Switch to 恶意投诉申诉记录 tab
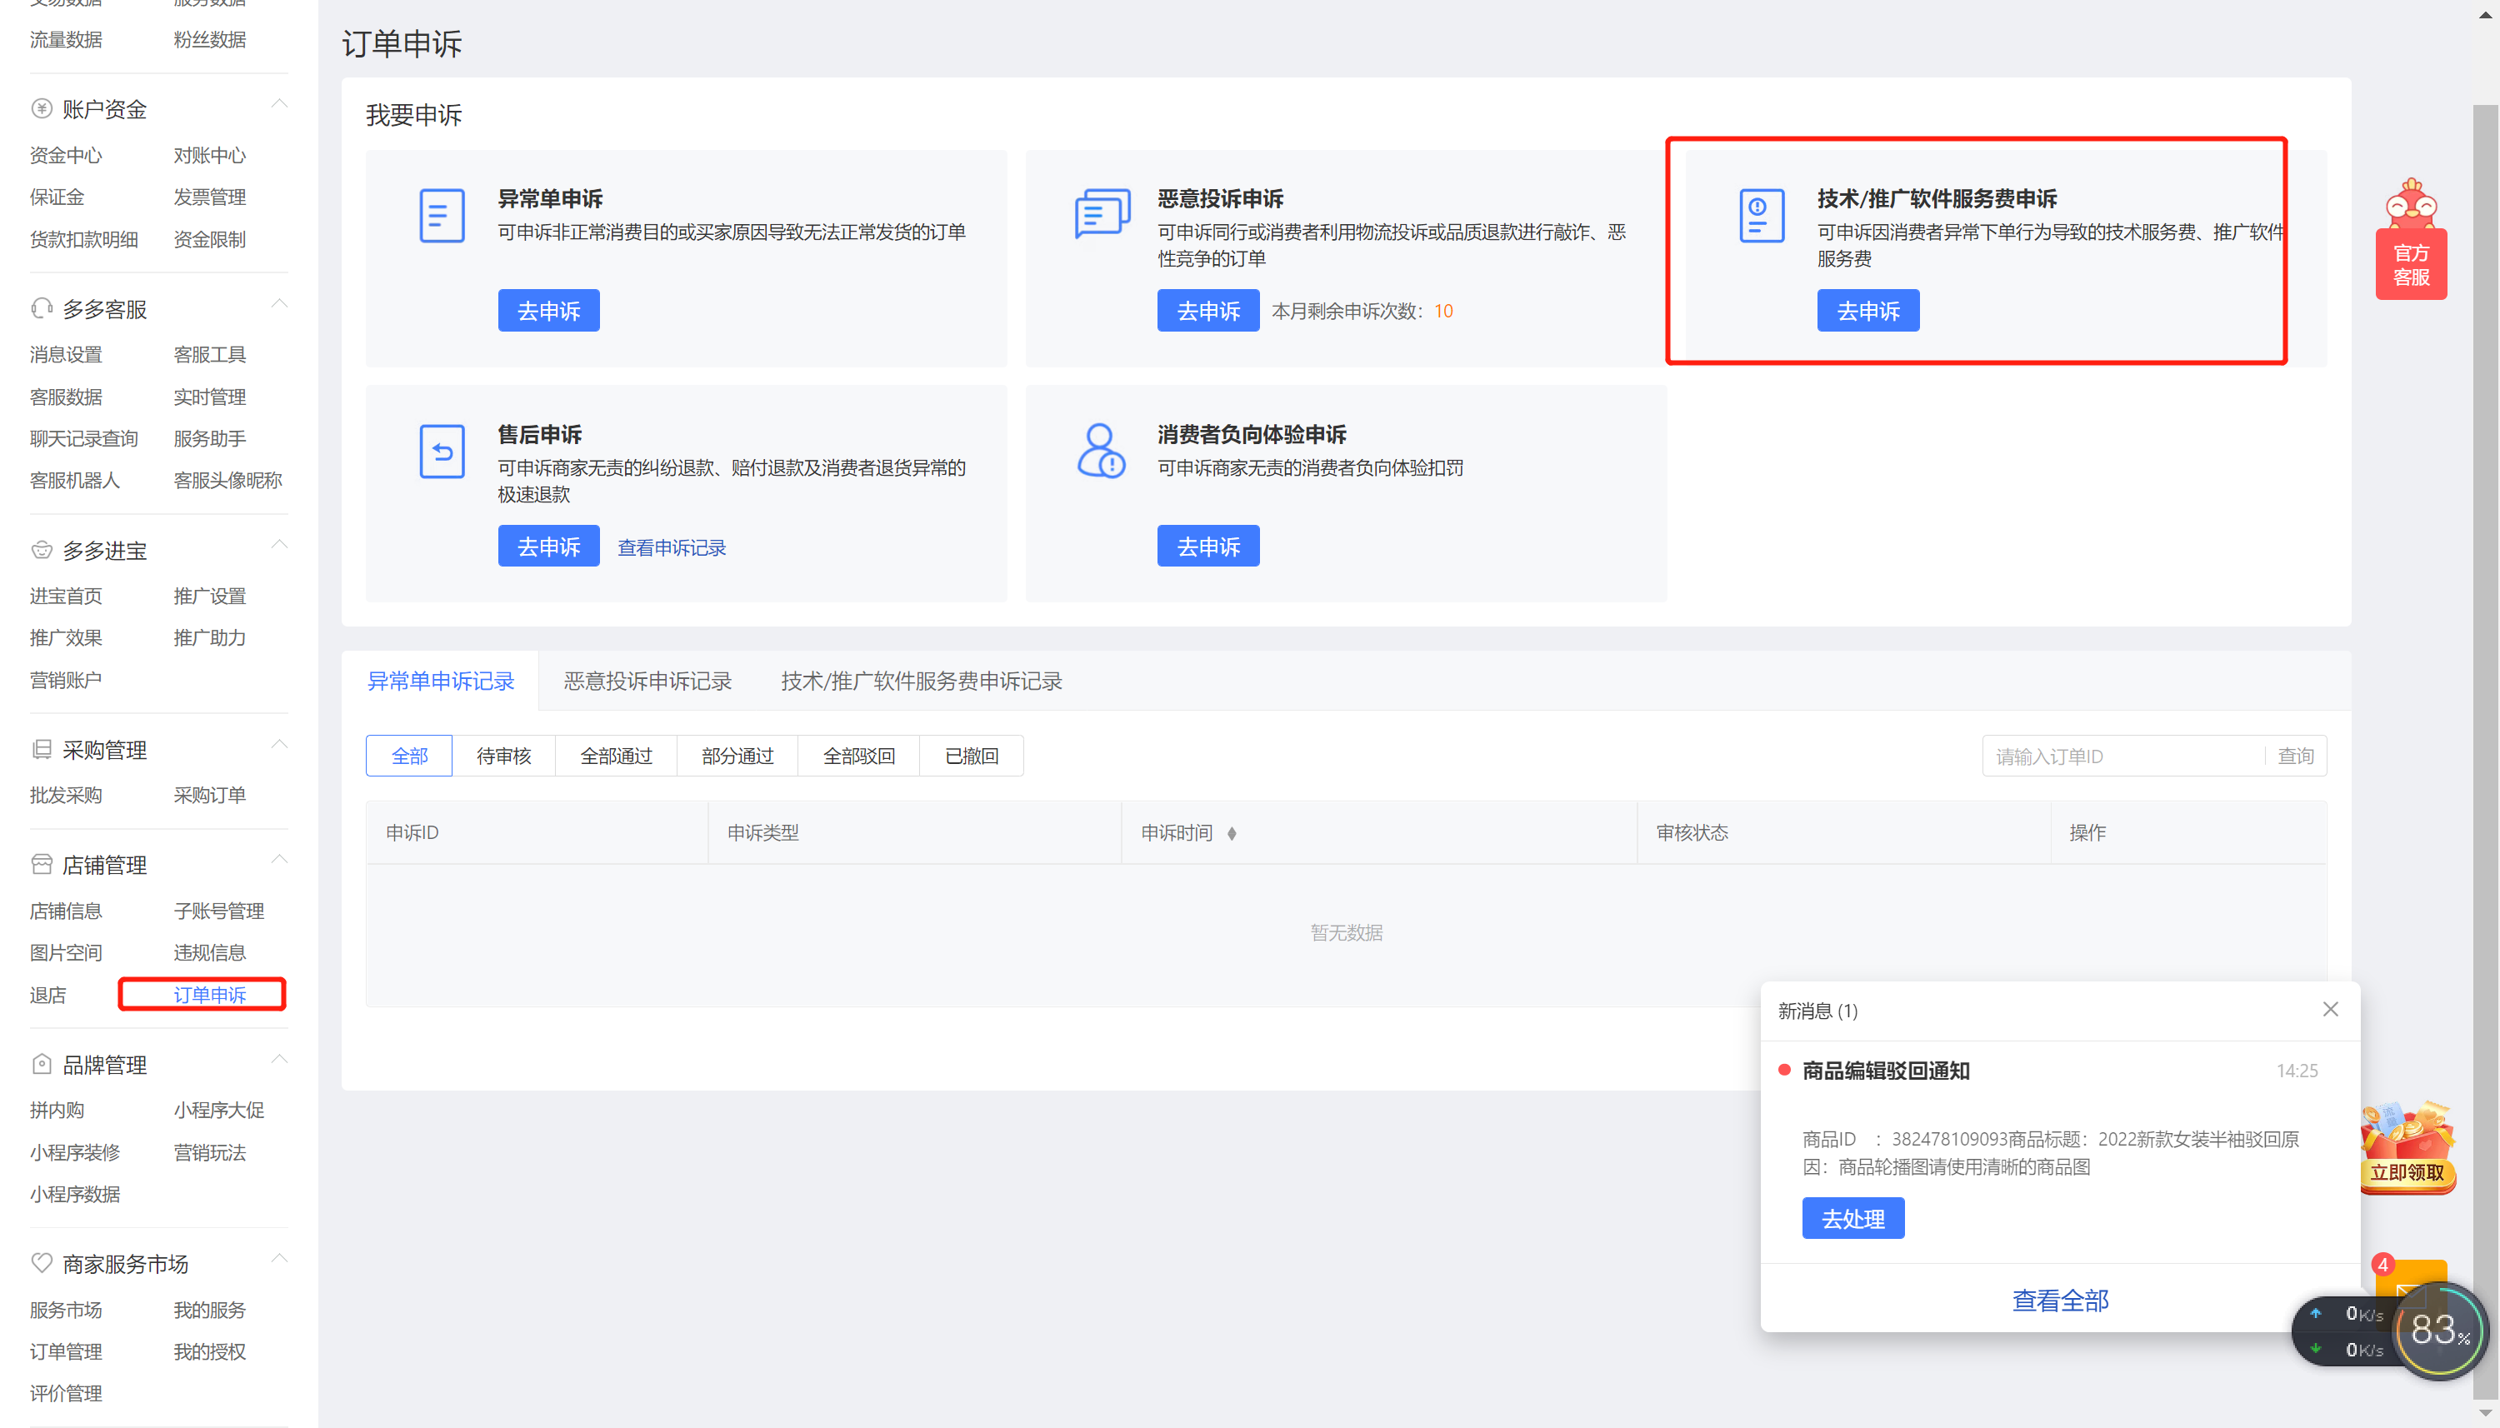The height and width of the screenshot is (1428, 2500). click(647, 681)
